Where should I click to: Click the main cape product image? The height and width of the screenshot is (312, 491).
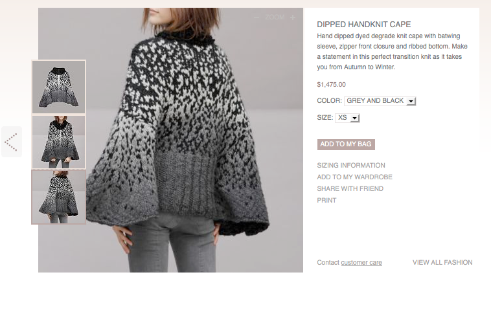170,140
